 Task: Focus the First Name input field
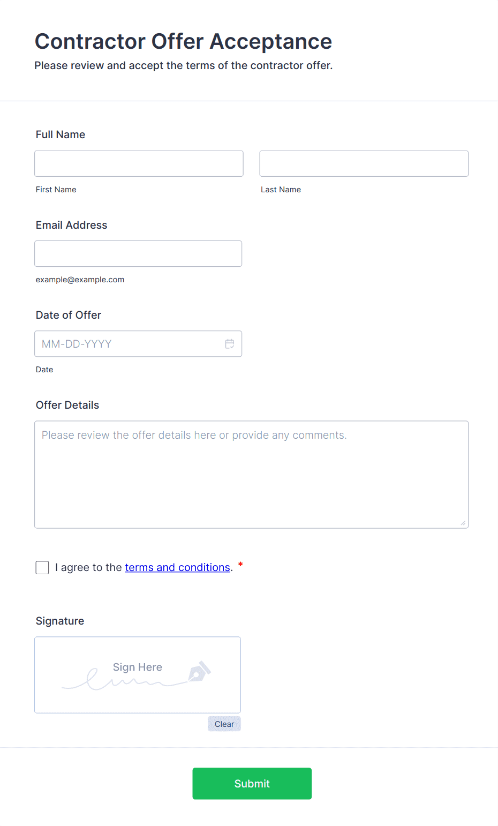coord(139,163)
